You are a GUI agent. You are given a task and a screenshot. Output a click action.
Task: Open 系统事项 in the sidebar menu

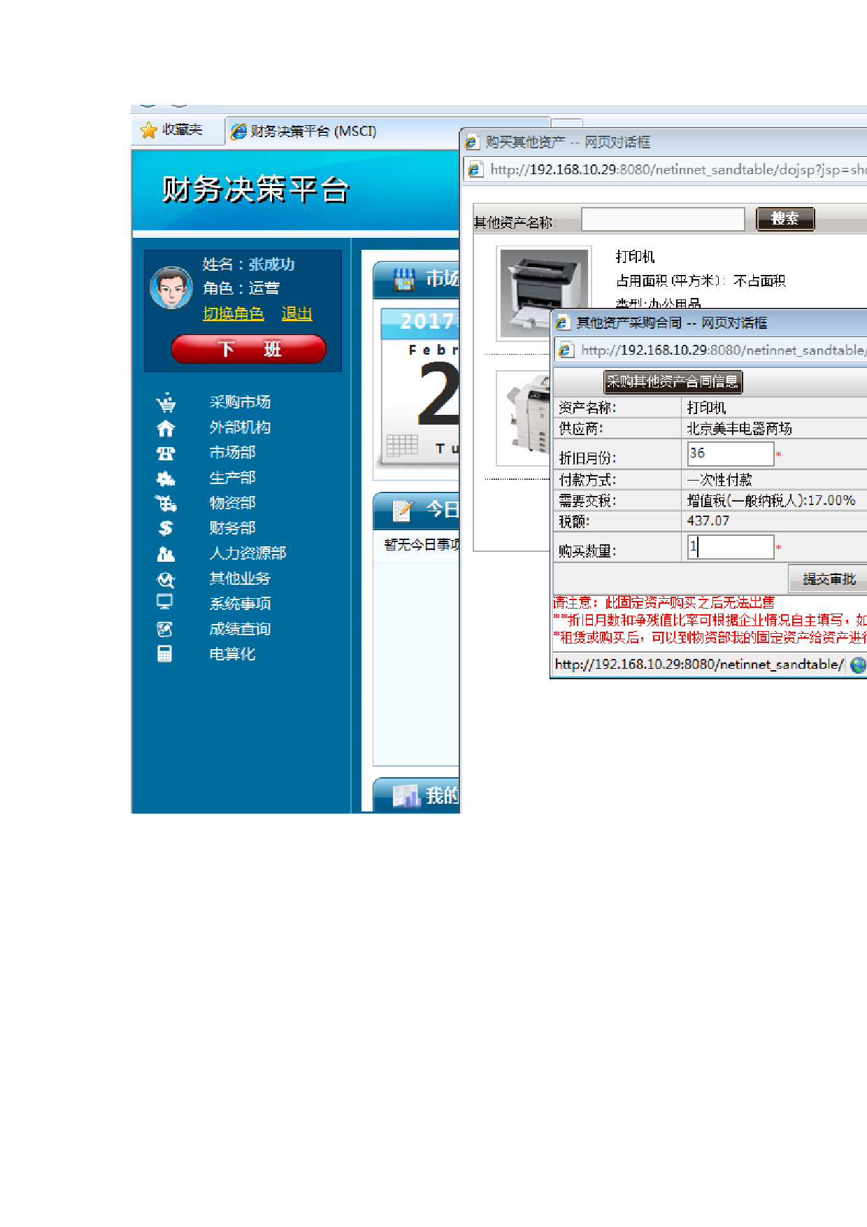240,604
